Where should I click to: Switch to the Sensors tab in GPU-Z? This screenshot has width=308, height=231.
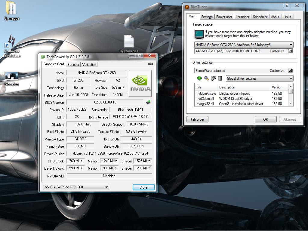[x=73, y=64]
